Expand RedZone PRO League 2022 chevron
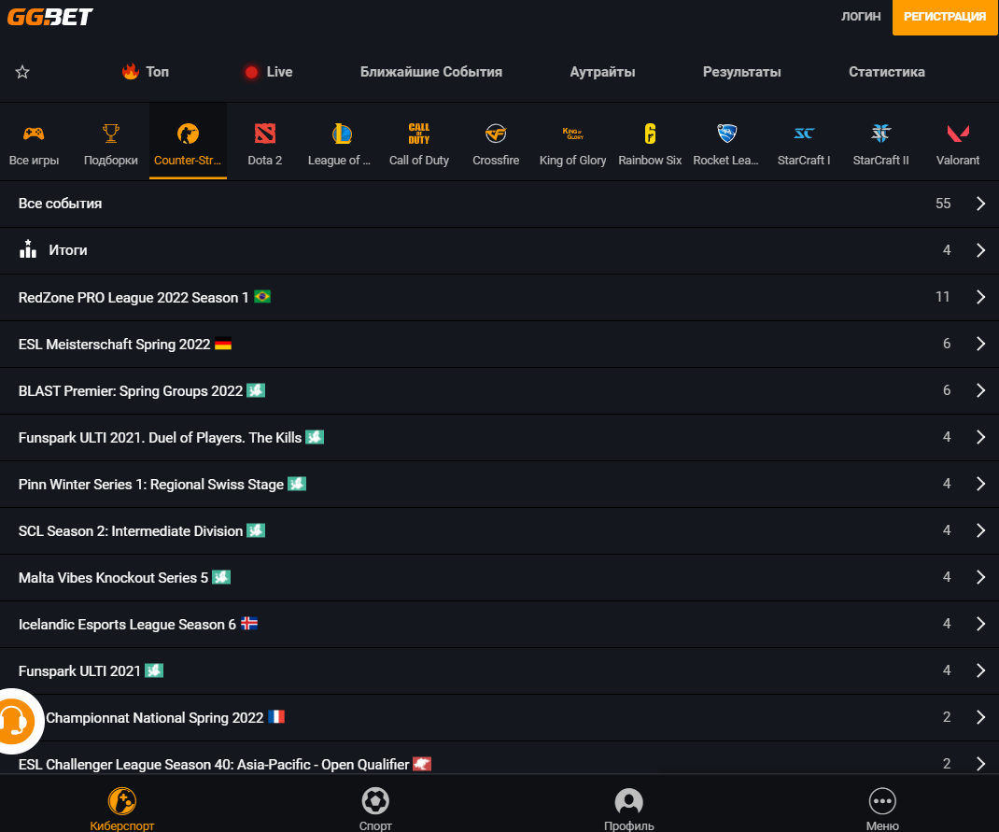 (980, 297)
